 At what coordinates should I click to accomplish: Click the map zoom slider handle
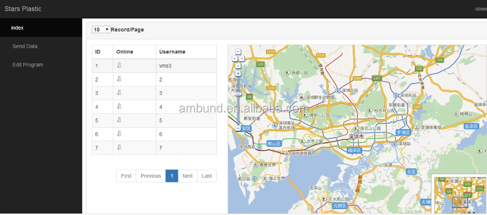(x=238, y=94)
